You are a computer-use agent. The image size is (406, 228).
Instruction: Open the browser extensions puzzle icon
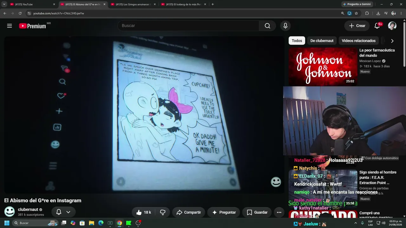point(367,13)
